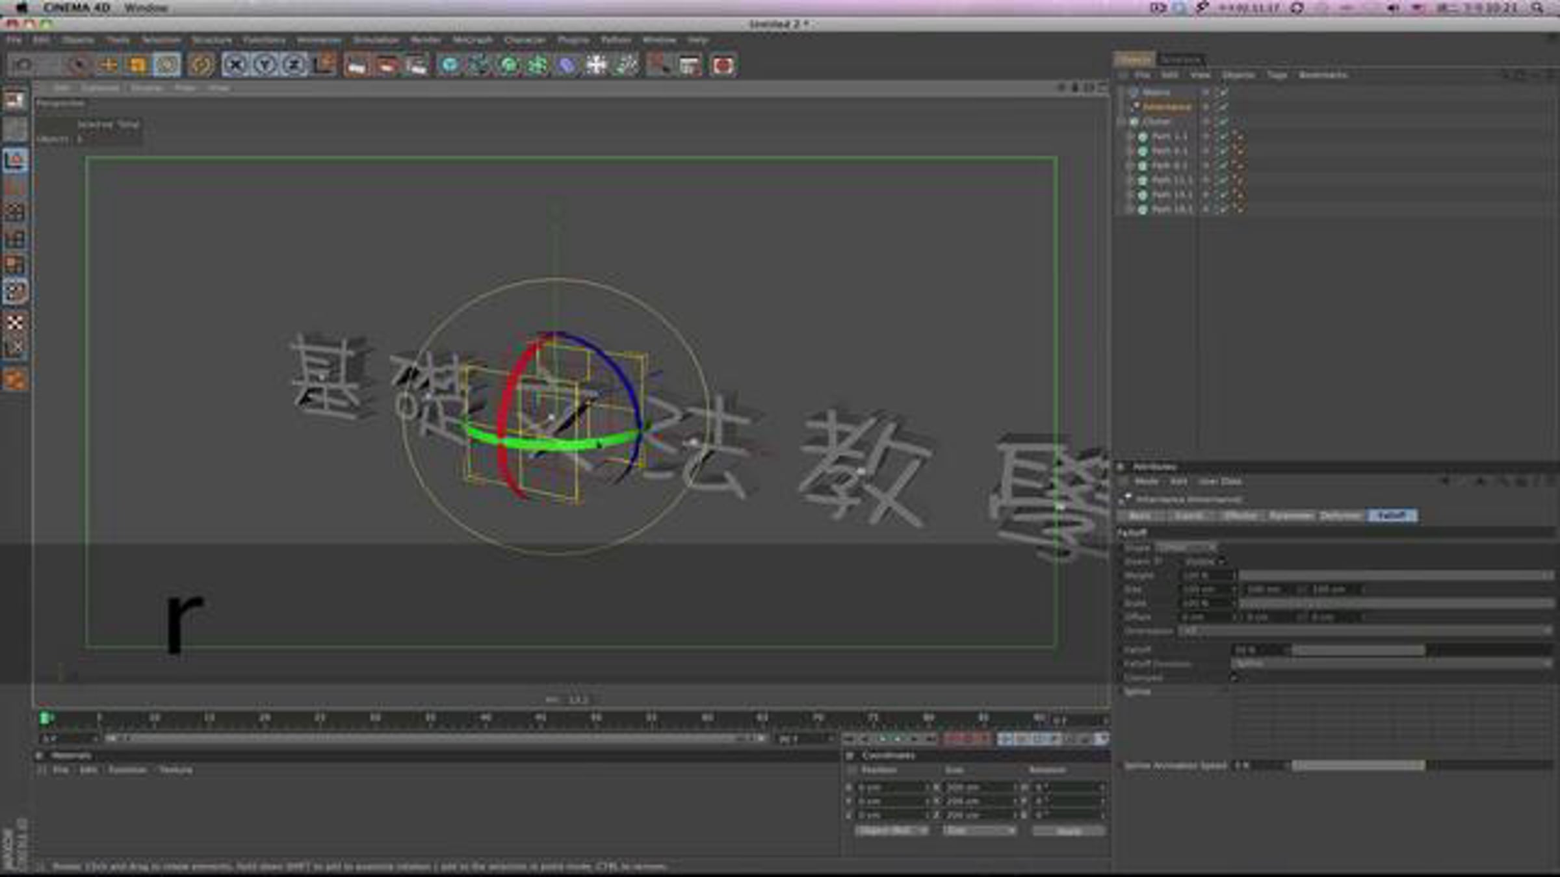Open the viewport Cameras menu
This screenshot has height=877, width=1560.
[100, 87]
